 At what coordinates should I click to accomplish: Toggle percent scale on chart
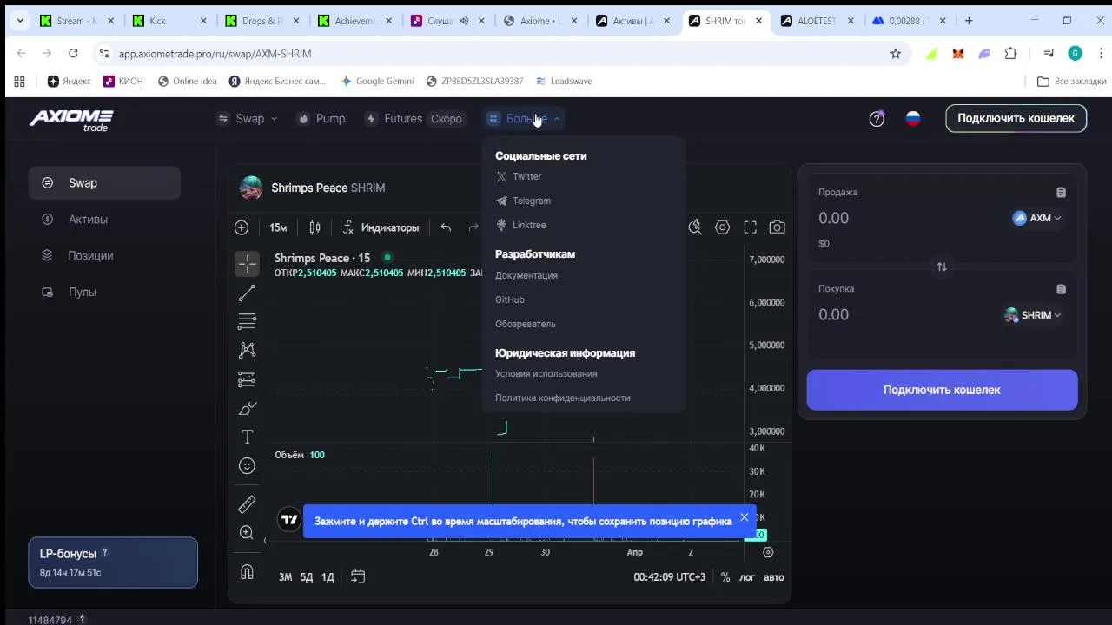pyautogui.click(x=725, y=577)
